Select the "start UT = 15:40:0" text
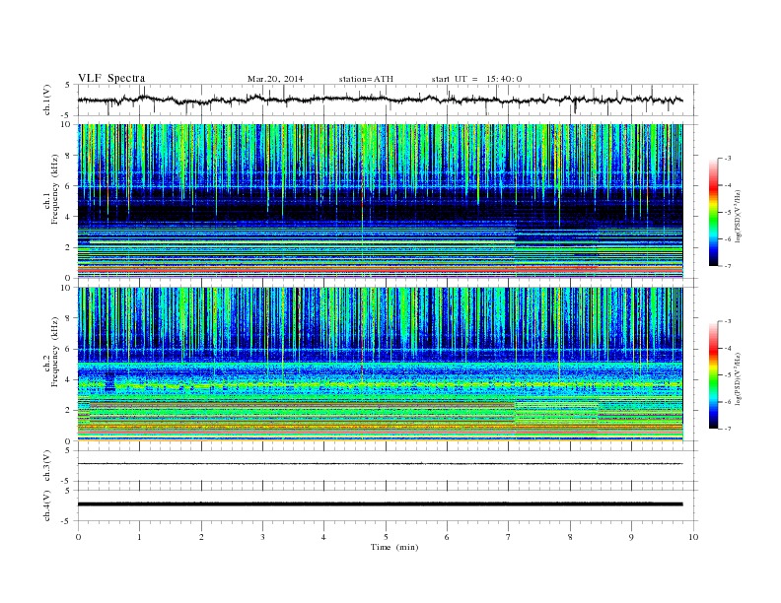This screenshot has width=781, height=603. (476, 79)
